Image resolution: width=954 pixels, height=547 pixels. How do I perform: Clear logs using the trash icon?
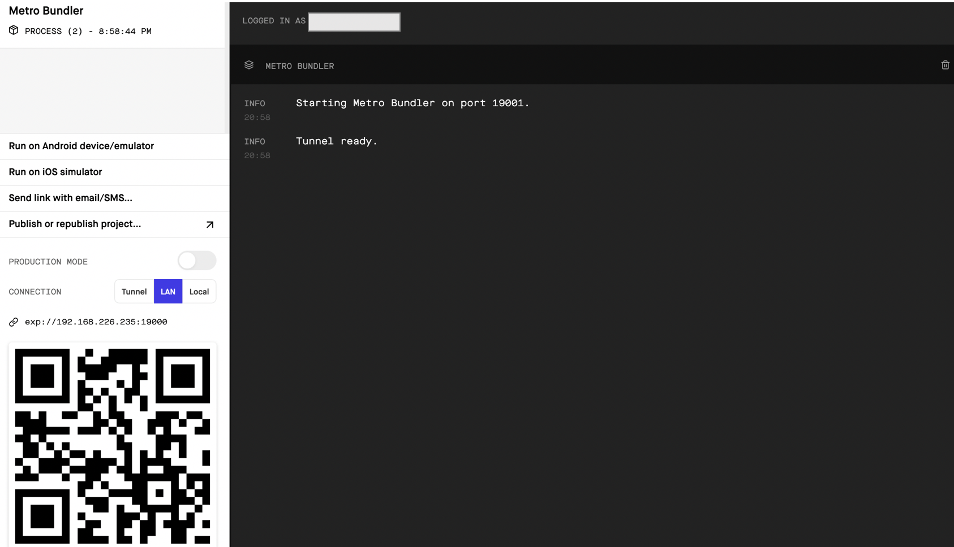click(945, 65)
